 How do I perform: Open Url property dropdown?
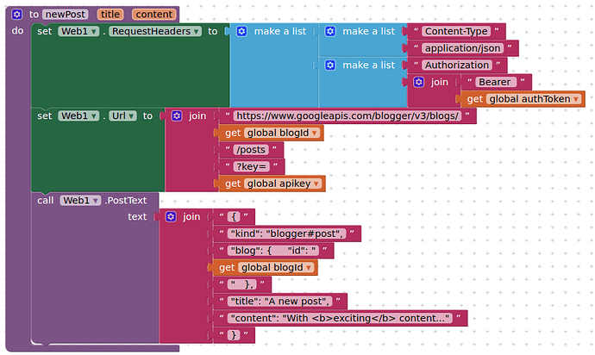123,115
